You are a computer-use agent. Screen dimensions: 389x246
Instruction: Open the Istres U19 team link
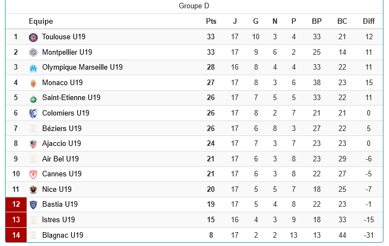click(x=58, y=219)
